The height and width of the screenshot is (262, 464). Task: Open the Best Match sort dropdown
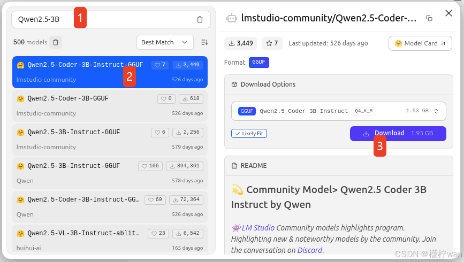coord(165,42)
